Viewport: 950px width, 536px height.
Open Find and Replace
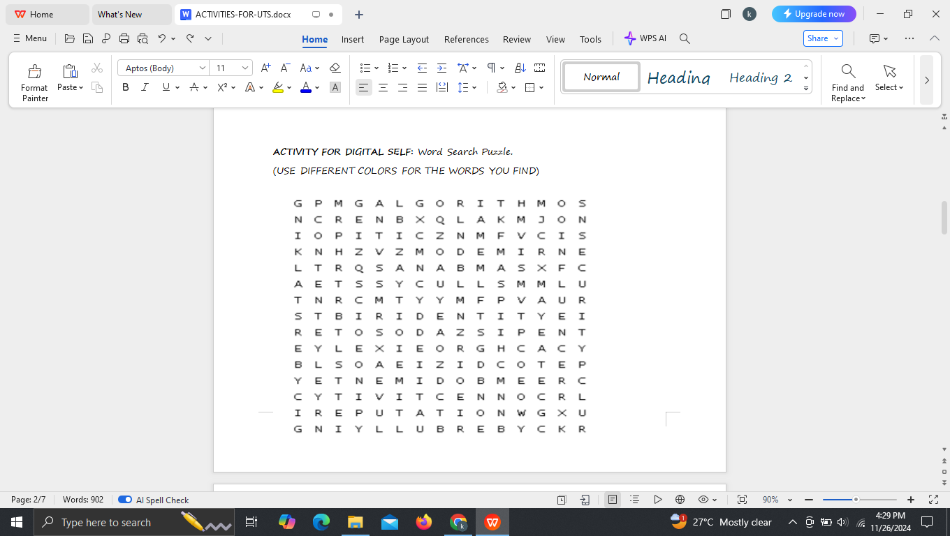(847, 79)
